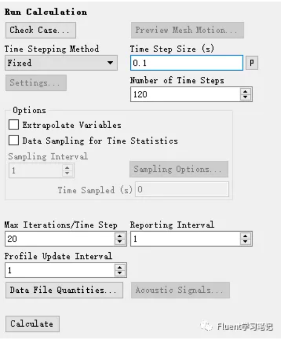Decrease the Profile Update Interval value
The width and height of the screenshot is (283, 339).
click(x=119, y=273)
